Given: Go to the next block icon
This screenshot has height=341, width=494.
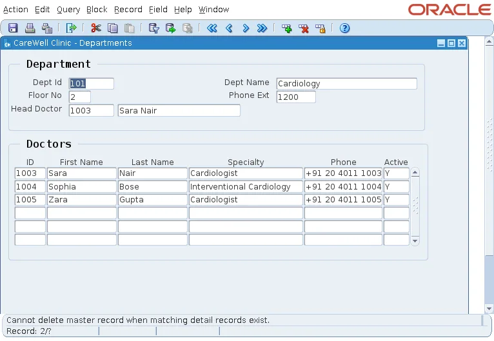Looking at the screenshot, I should click(x=262, y=28).
